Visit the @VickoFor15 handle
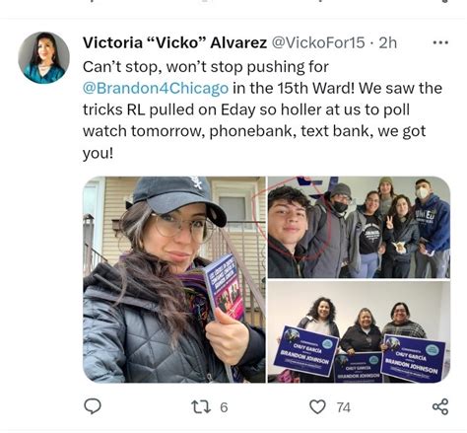467x433 pixels. pos(319,42)
